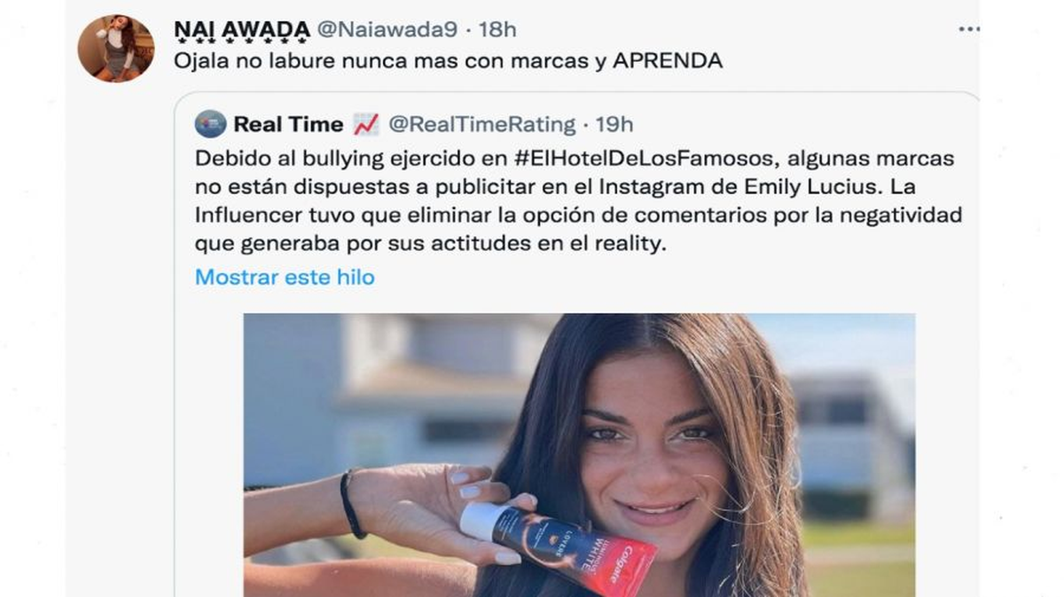1064x597 pixels.
Task: Open the @Naiawada9 handle
Action: pyautogui.click(x=387, y=29)
